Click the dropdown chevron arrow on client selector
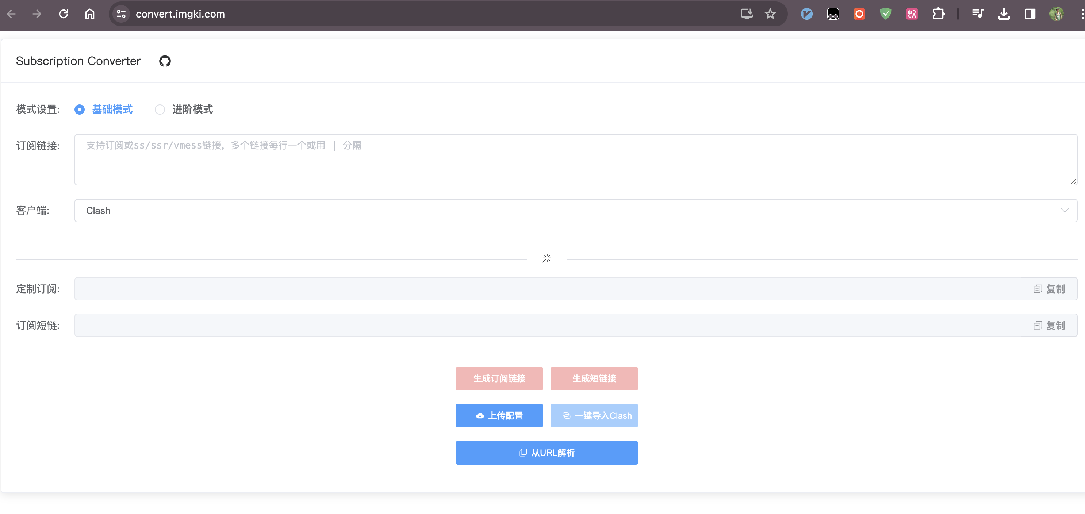Viewport: 1085px width, 514px height. [1064, 211]
